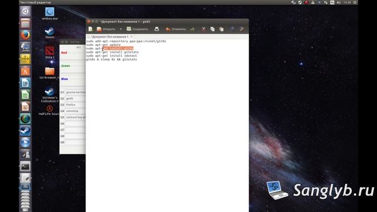The width and height of the screenshot is (377, 212).
Task: Open winbox.exe desktop icon
Action: click(x=49, y=14)
